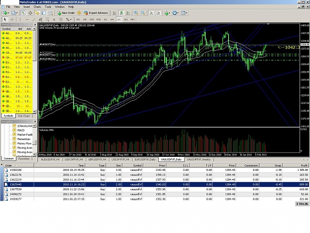
Task: Select the Trendline drawing tool
Action: (x=34, y=19)
